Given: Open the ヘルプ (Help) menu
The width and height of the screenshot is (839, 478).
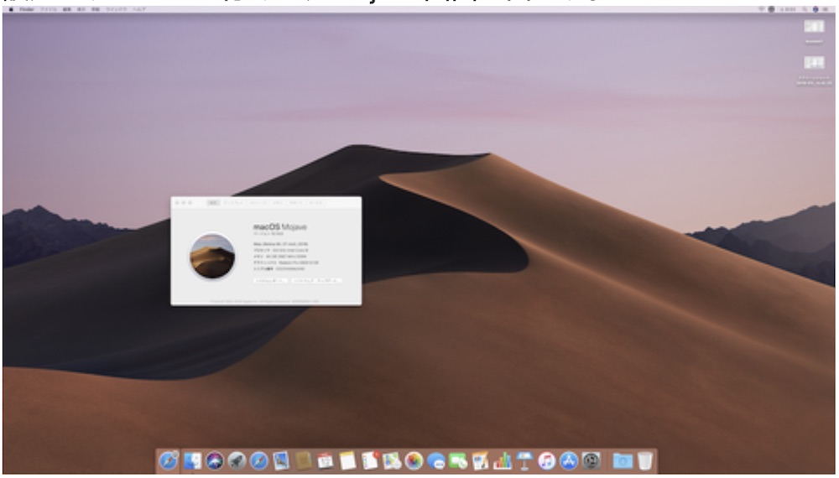Looking at the screenshot, I should (x=139, y=9).
